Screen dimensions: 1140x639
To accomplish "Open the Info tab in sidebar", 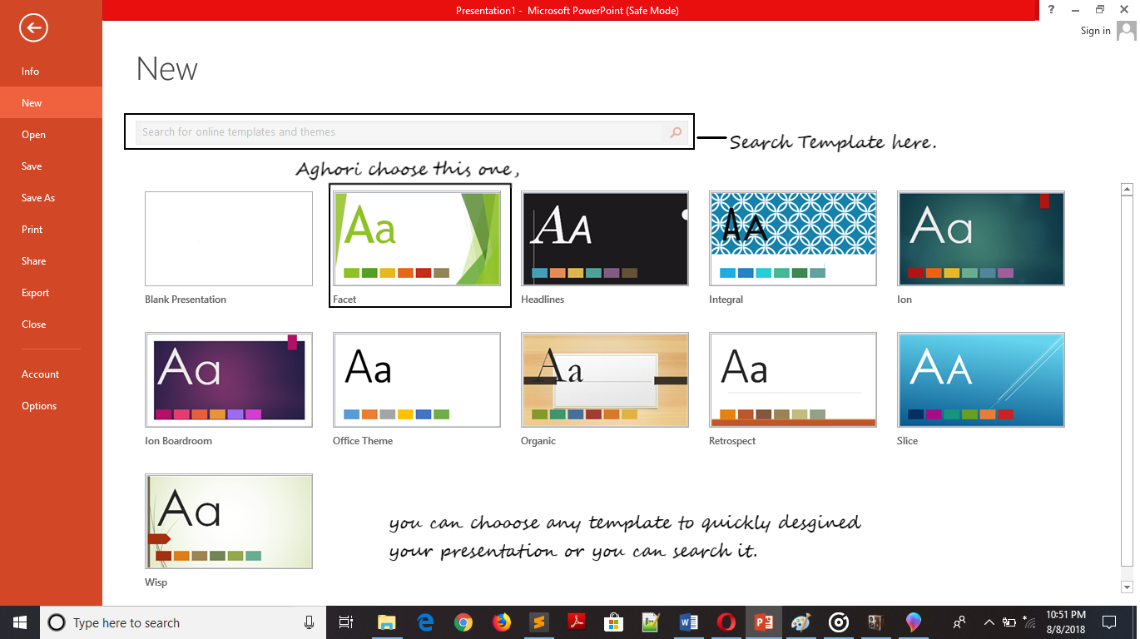I will tap(31, 72).
